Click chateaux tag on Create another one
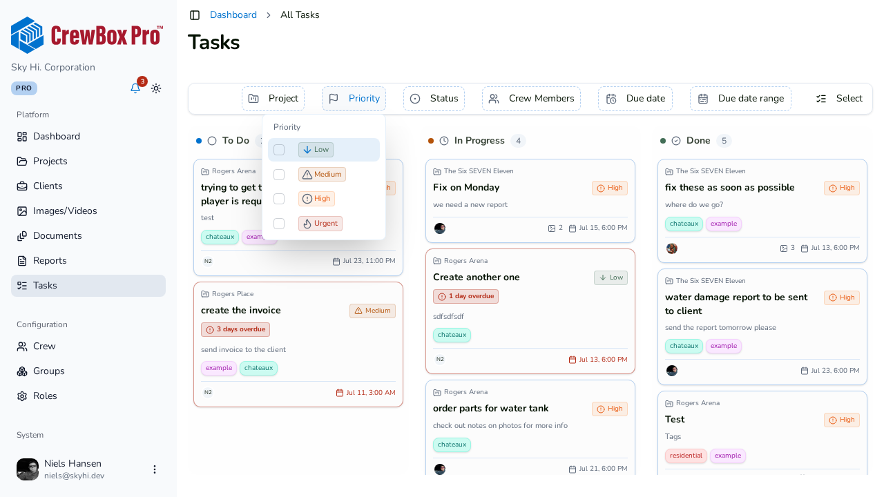Viewport: 884px width, 497px height. click(452, 335)
